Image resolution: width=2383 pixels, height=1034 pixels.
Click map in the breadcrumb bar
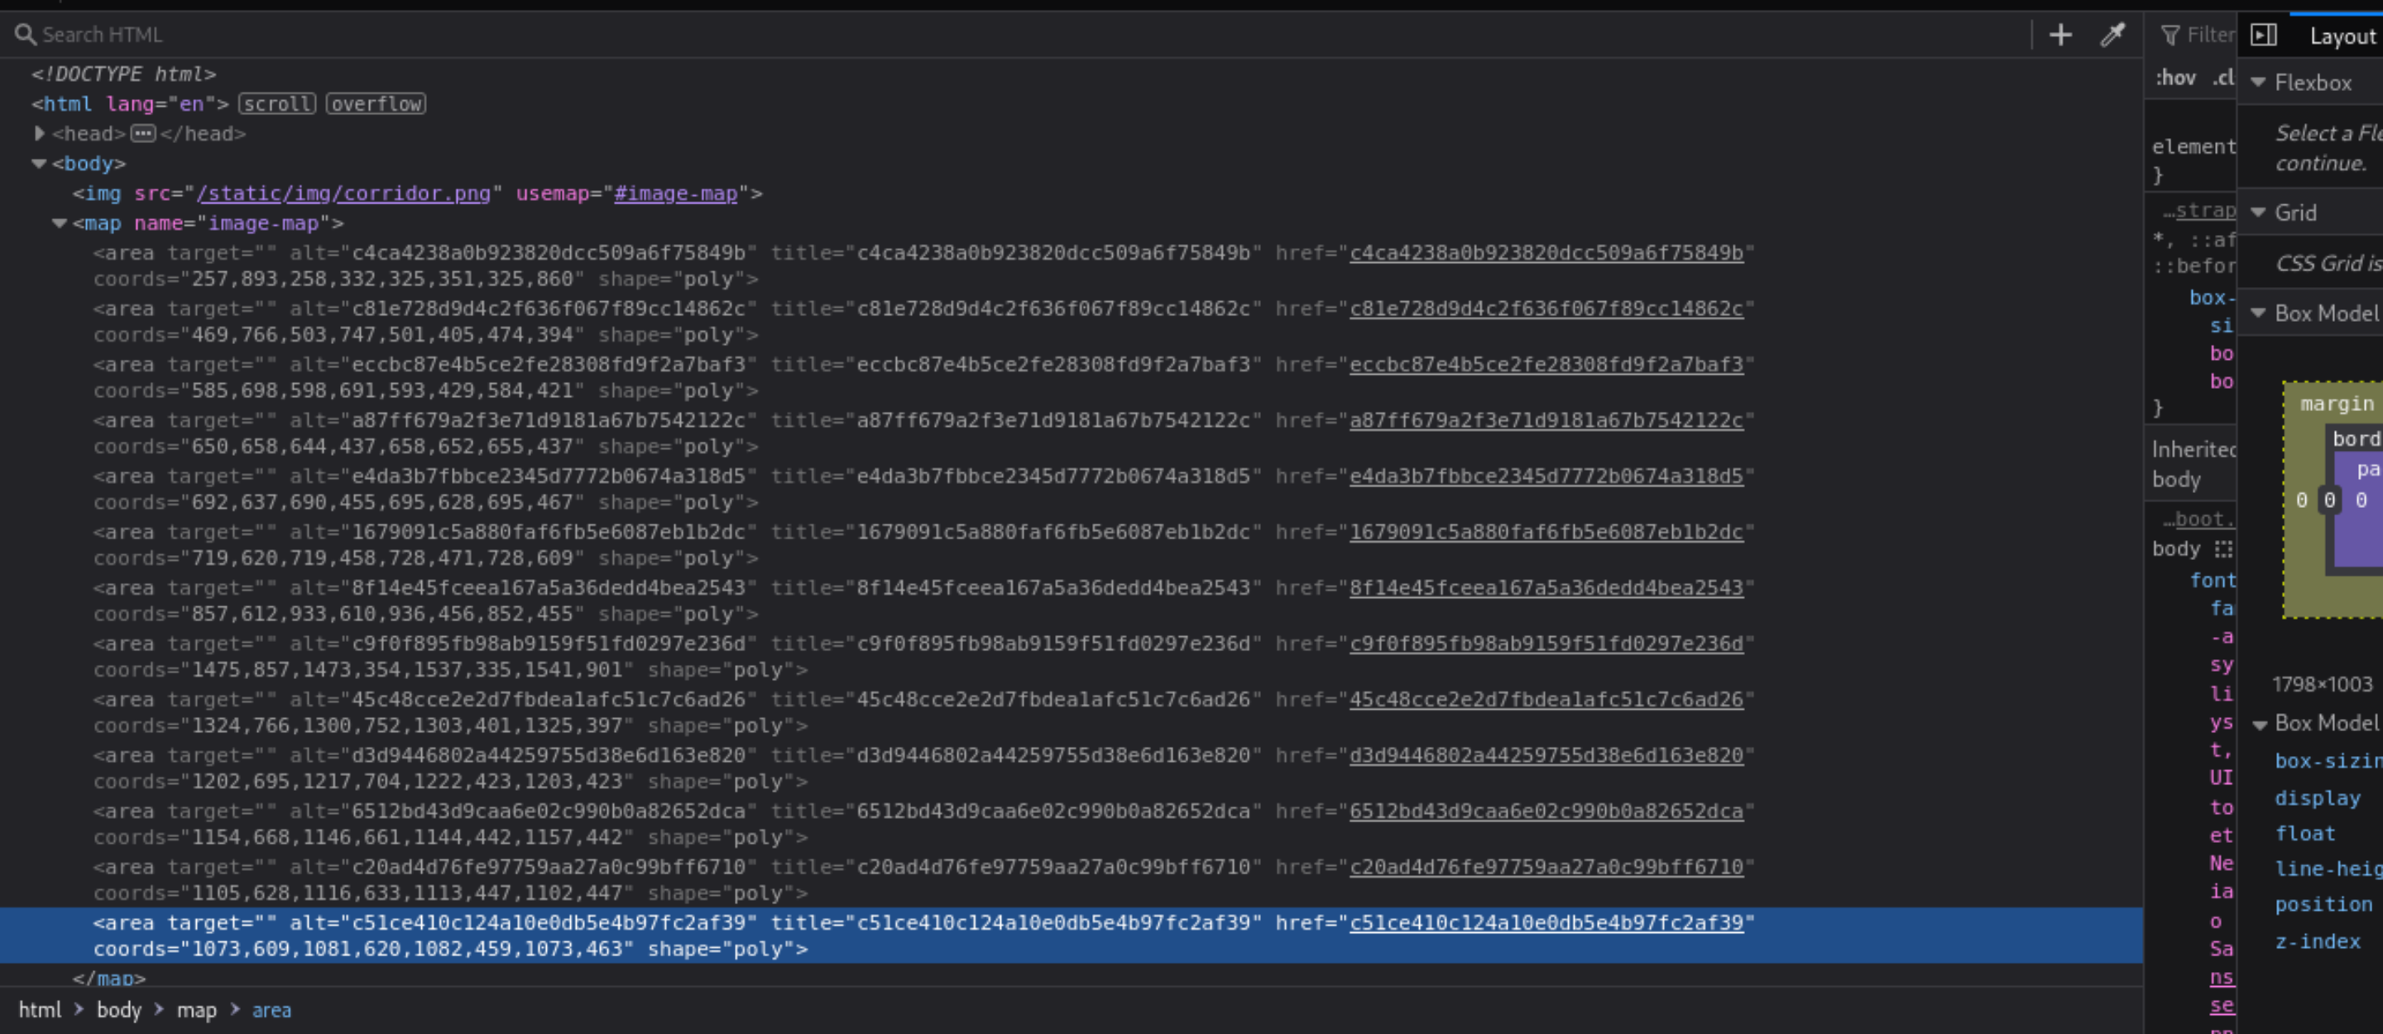click(197, 1010)
